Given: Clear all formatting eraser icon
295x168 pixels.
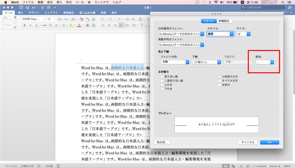Looking at the screenshot, I should 82,19.
